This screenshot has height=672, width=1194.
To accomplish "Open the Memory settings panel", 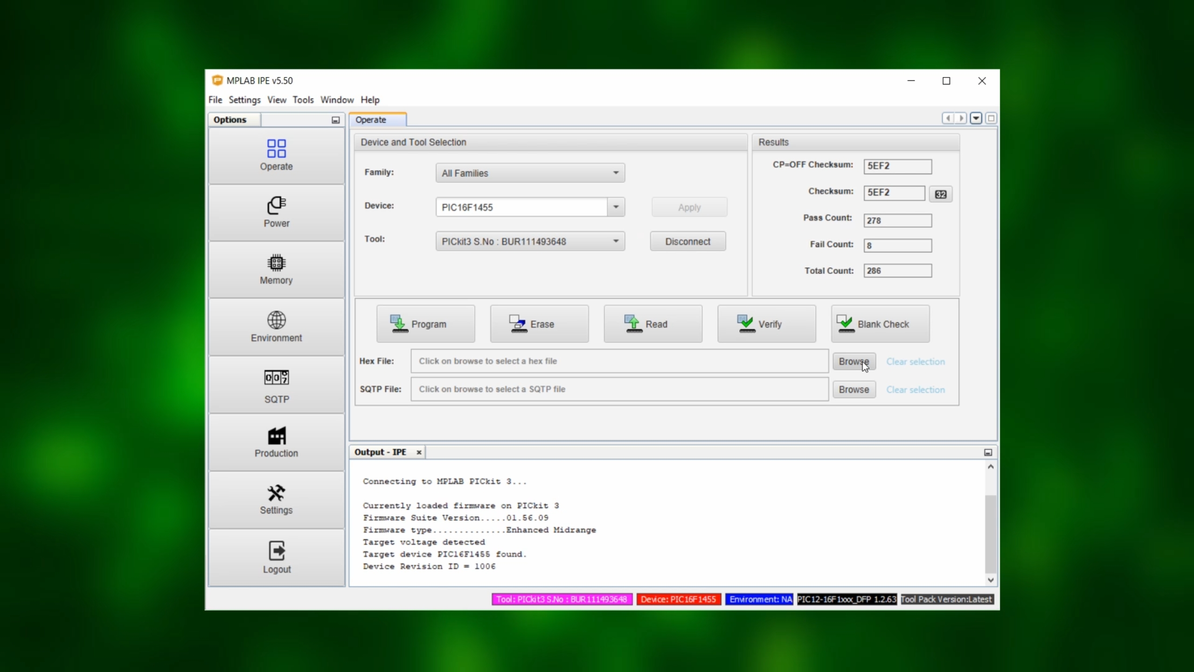I will point(276,269).
